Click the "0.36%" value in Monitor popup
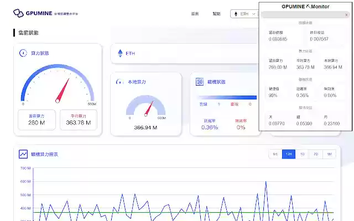Viewport: 354px width, 221px height. (303, 96)
